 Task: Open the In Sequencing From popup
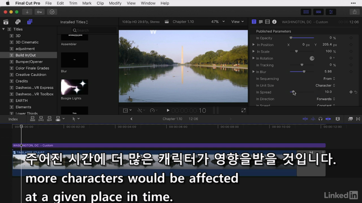[x=329, y=79]
